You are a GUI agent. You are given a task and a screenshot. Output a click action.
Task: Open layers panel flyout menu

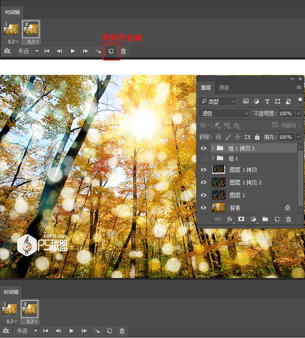(299, 87)
